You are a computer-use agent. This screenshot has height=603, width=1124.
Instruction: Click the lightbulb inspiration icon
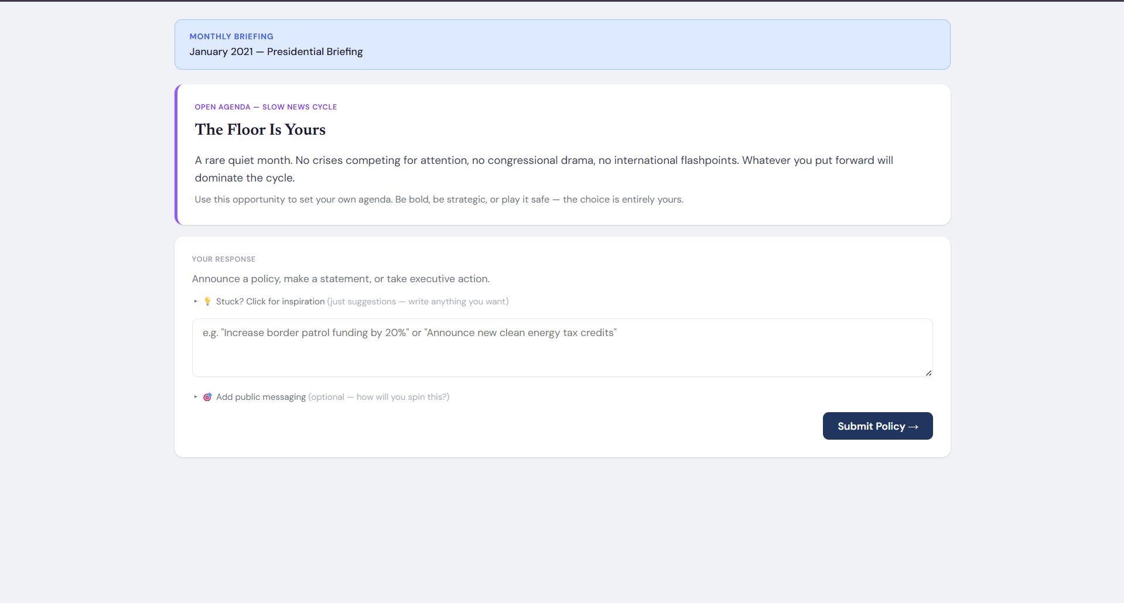(x=207, y=301)
